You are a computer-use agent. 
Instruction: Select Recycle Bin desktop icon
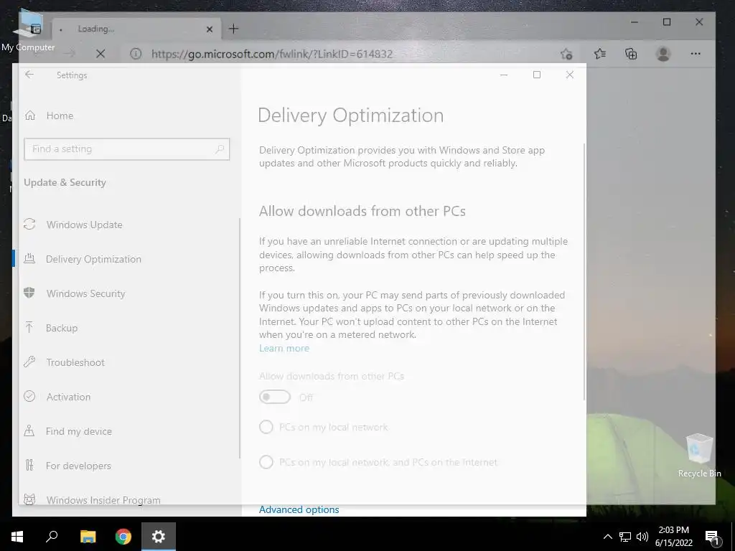point(699,456)
